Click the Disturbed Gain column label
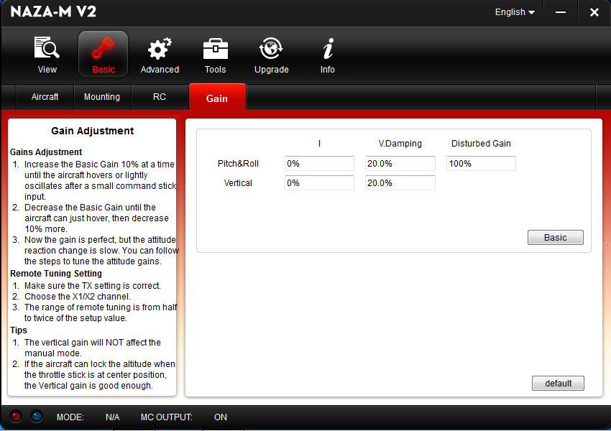Screen dimensions: 611x431 [481, 144]
